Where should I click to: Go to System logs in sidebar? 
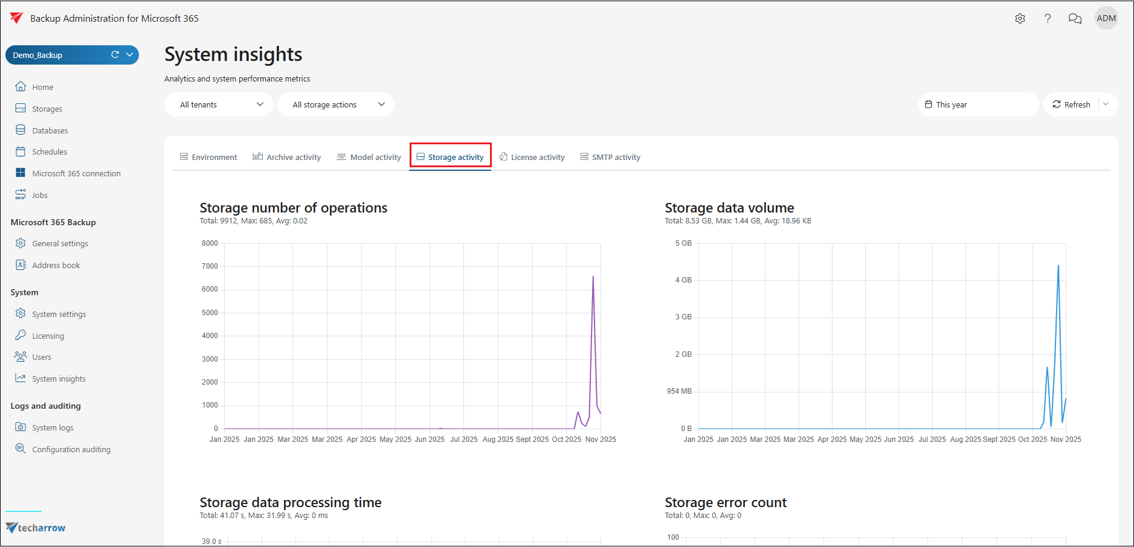53,427
